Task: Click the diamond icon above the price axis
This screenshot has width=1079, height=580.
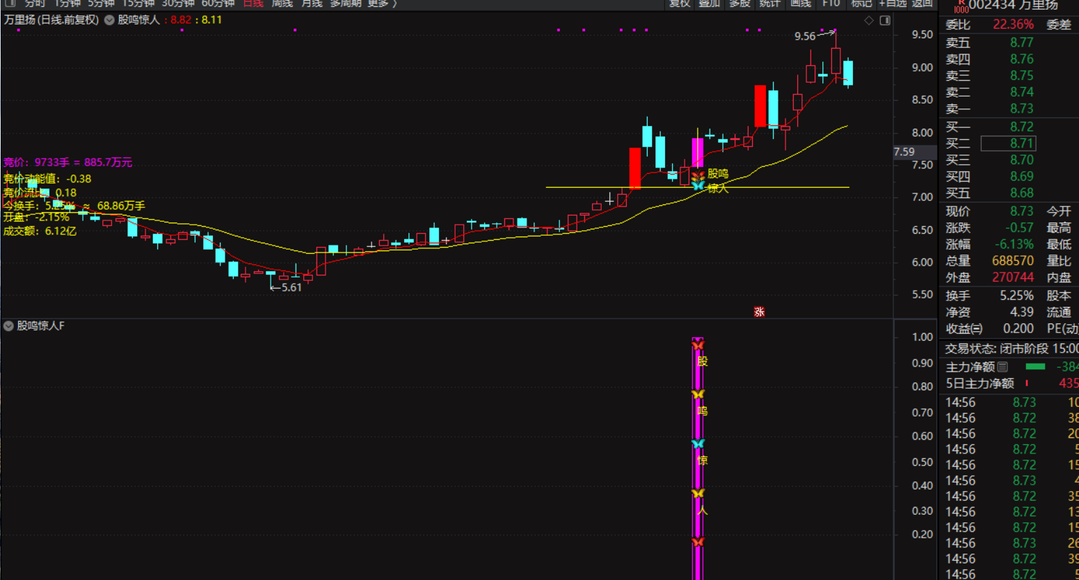Action: [x=869, y=21]
